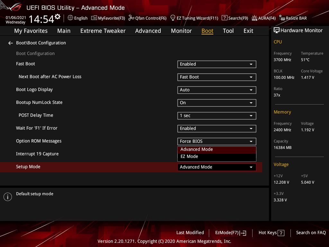Open Boot Logo Display dropdown

(217, 90)
